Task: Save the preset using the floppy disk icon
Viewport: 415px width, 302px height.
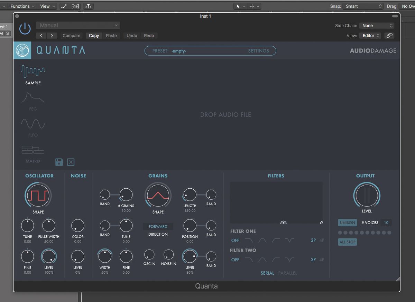Action: (59, 162)
